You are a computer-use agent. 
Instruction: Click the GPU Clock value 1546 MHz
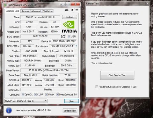coord(26,80)
